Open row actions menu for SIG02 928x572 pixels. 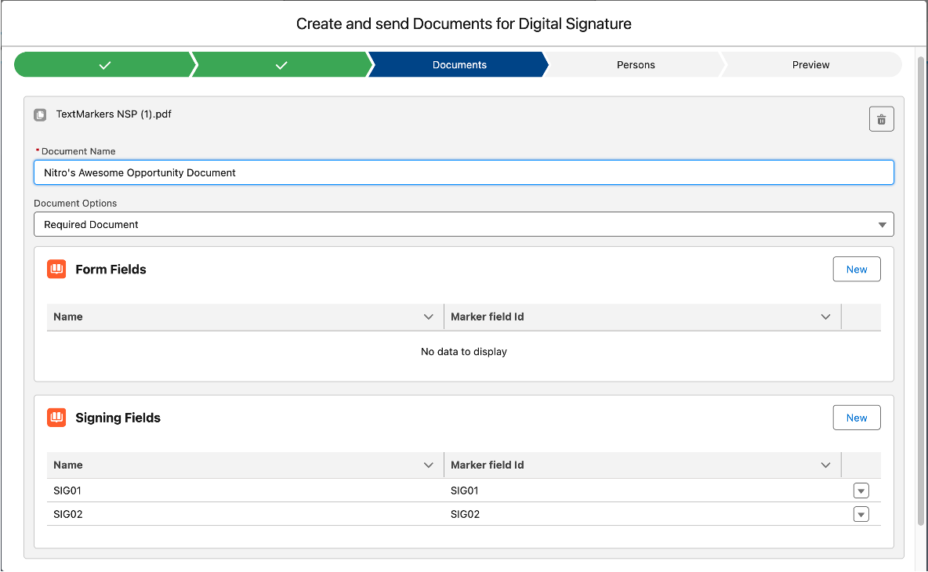point(861,515)
